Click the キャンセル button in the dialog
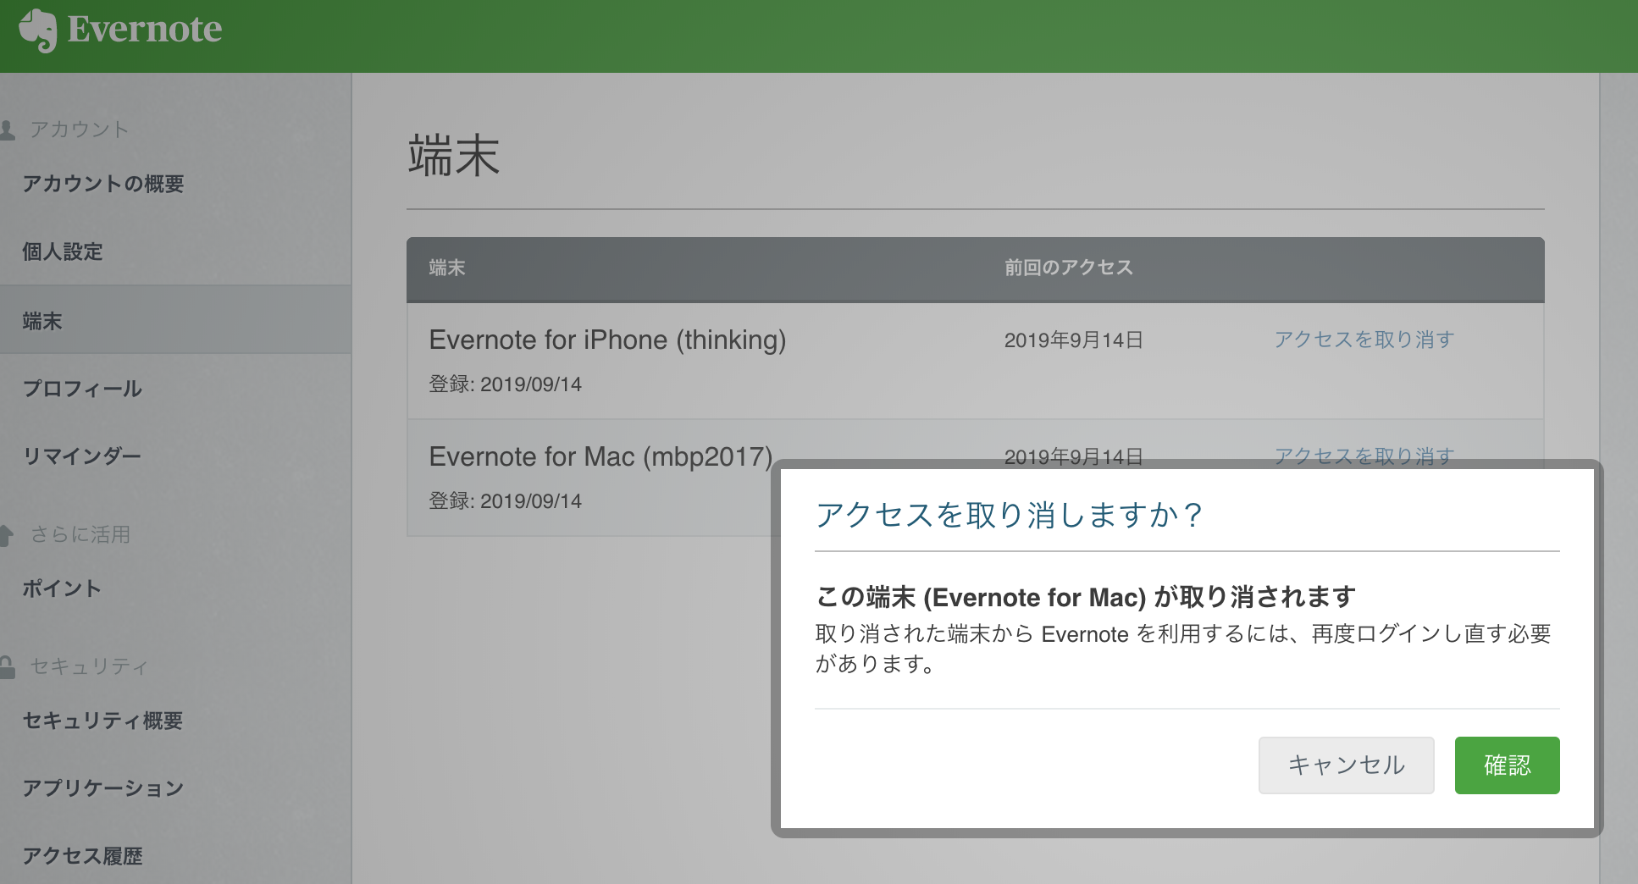 [1346, 765]
